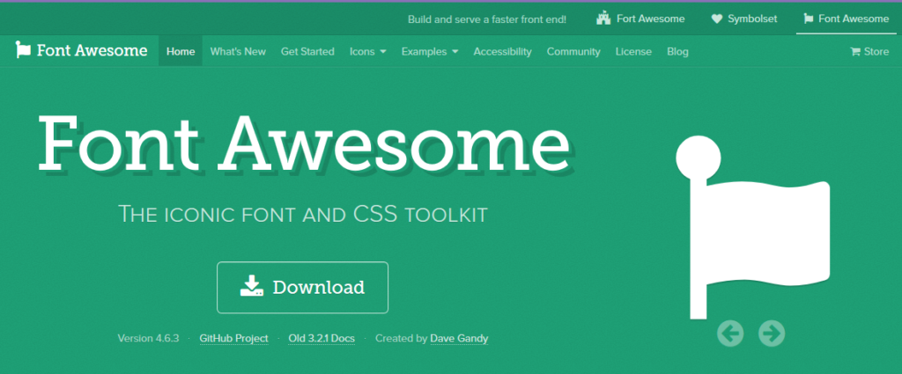Open the Accessibility page
Image resolution: width=902 pixels, height=374 pixels.
tap(502, 52)
